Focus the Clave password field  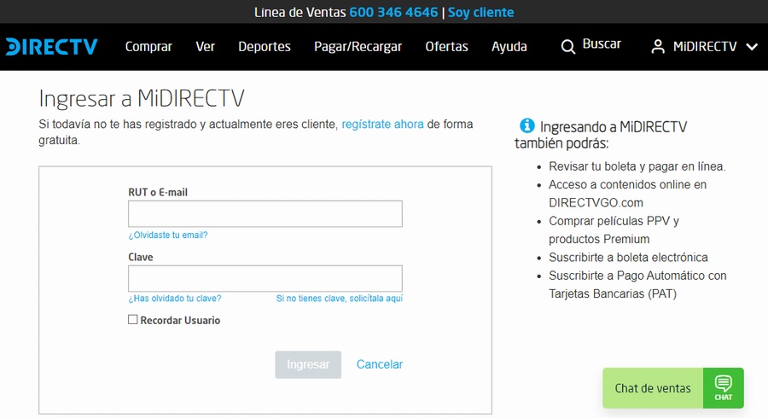coord(265,278)
